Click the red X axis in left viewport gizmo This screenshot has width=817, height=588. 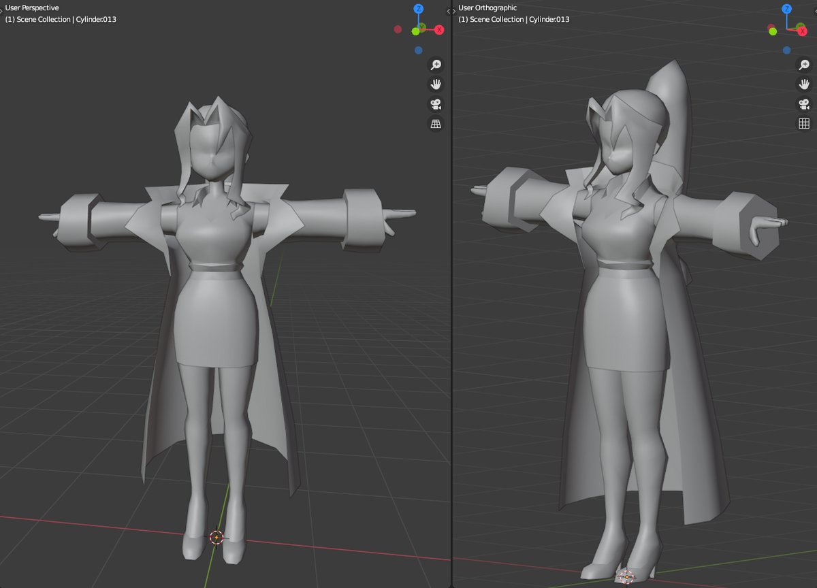(x=439, y=30)
